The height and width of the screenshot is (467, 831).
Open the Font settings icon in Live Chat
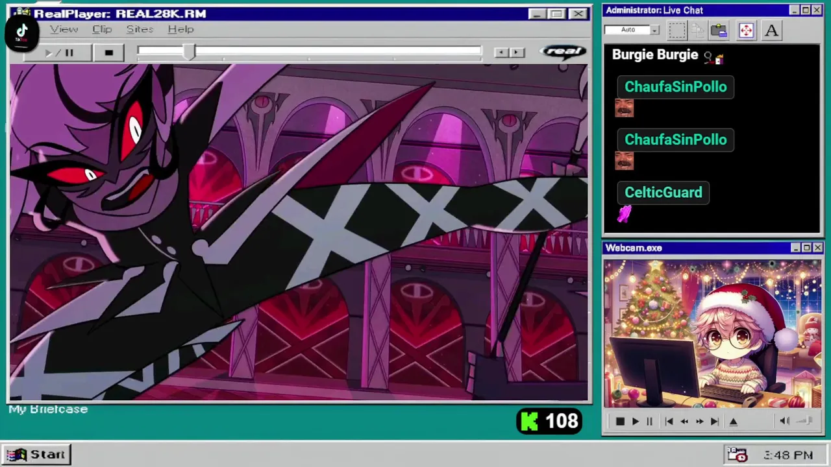771,30
